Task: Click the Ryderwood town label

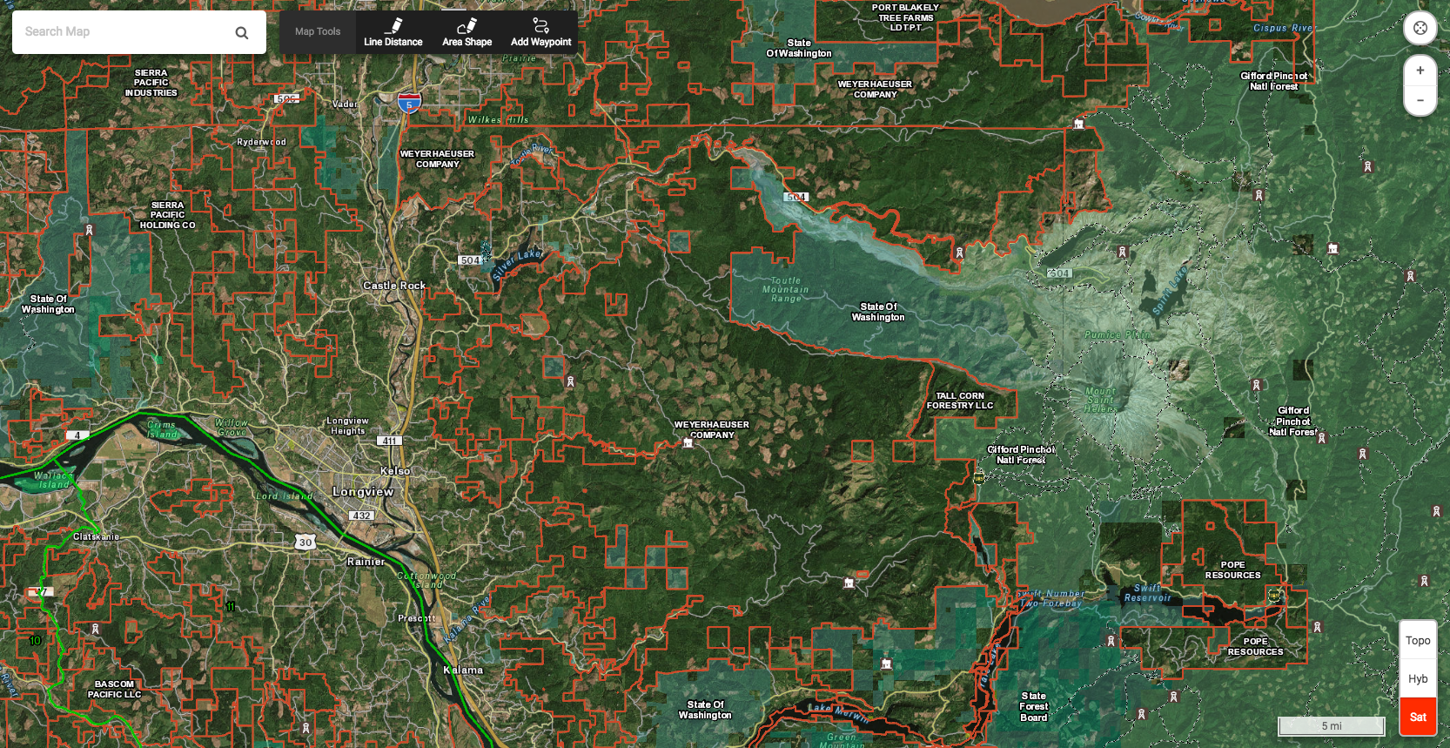Action: [261, 142]
